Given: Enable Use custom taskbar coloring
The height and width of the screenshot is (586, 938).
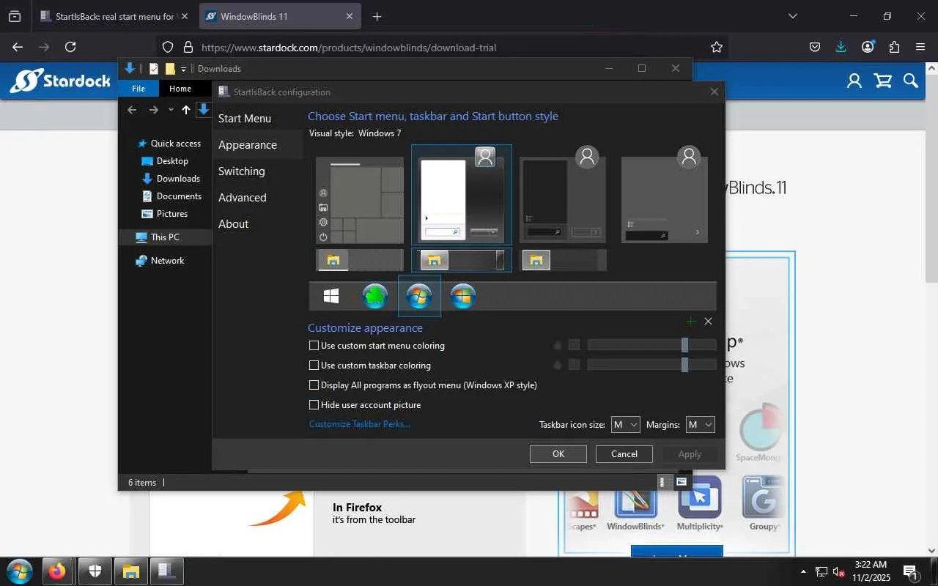Looking at the screenshot, I should click(x=314, y=366).
